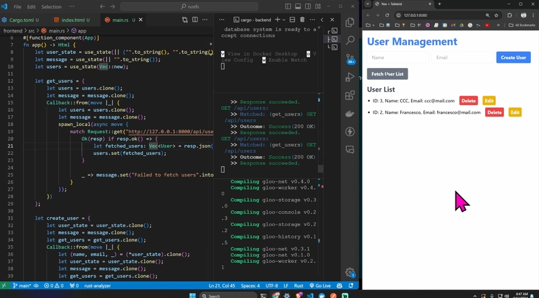Open the Gmail bookmark in bookmarks bar
This screenshot has width=539, height=298.
(x=453, y=25)
